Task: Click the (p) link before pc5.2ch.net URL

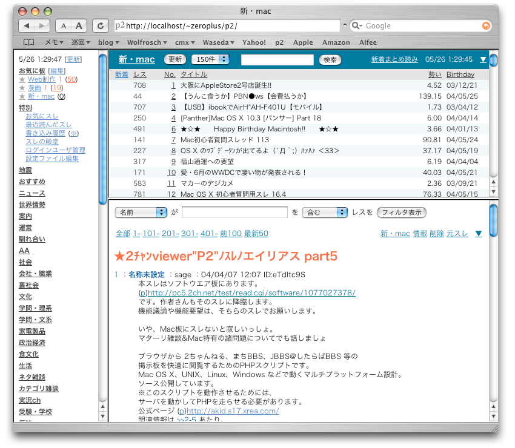Action: tap(143, 293)
